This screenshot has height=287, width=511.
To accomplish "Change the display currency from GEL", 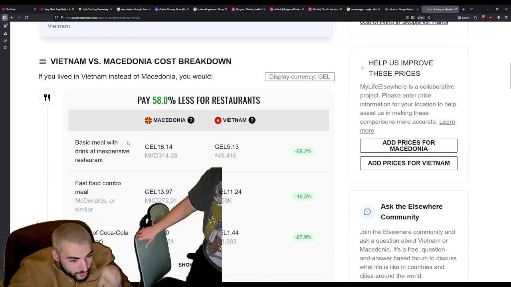I will click(x=299, y=77).
